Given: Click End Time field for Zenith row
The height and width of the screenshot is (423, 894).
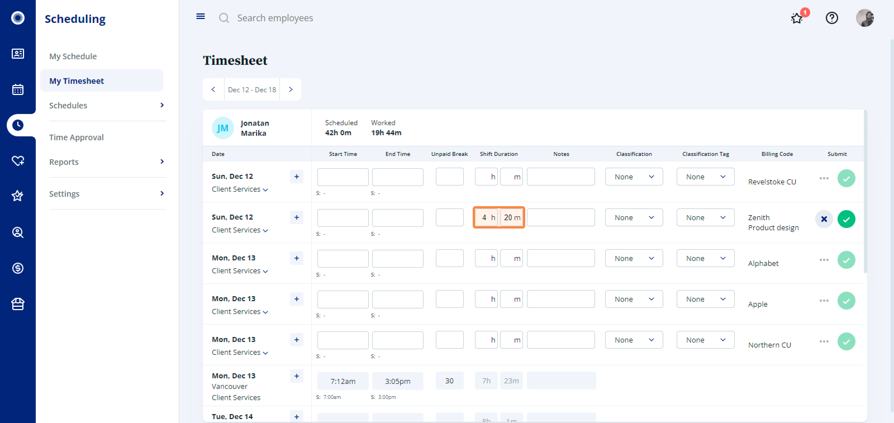Looking at the screenshot, I should 397,218.
